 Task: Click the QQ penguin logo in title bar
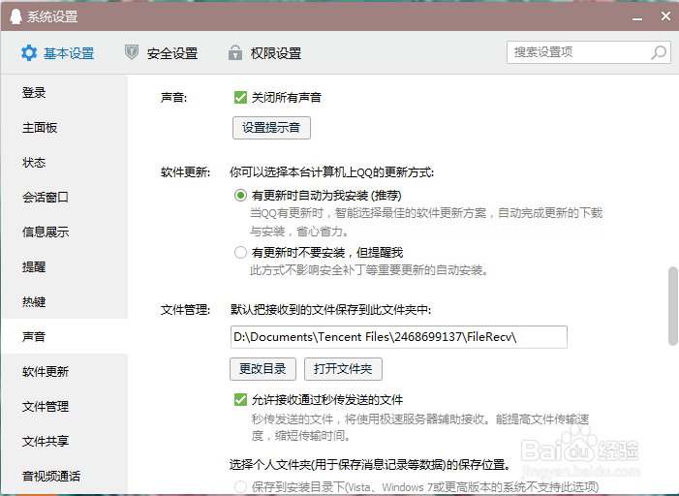pos(16,16)
